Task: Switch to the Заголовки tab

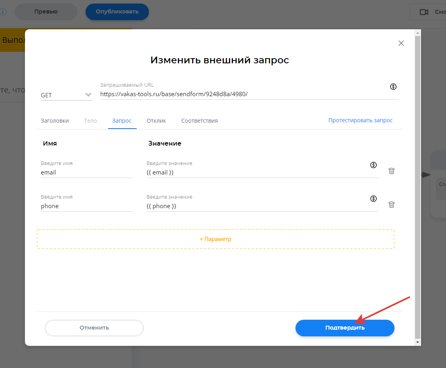Action: click(55, 121)
